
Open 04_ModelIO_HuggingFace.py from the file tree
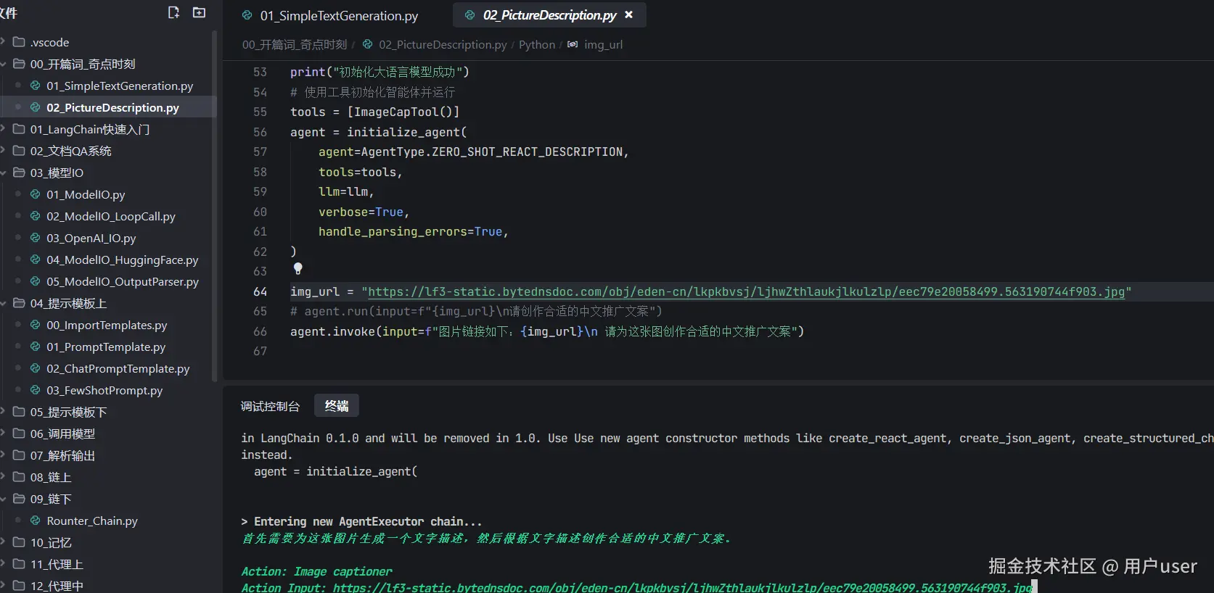[x=122, y=260]
